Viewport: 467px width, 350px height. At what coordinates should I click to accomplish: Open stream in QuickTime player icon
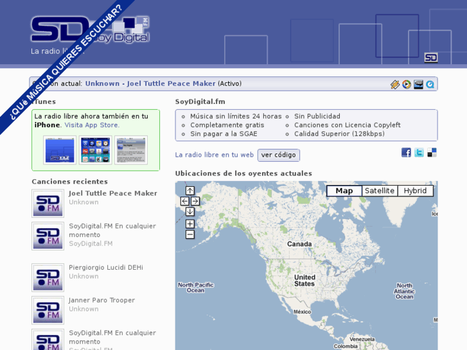point(430,84)
